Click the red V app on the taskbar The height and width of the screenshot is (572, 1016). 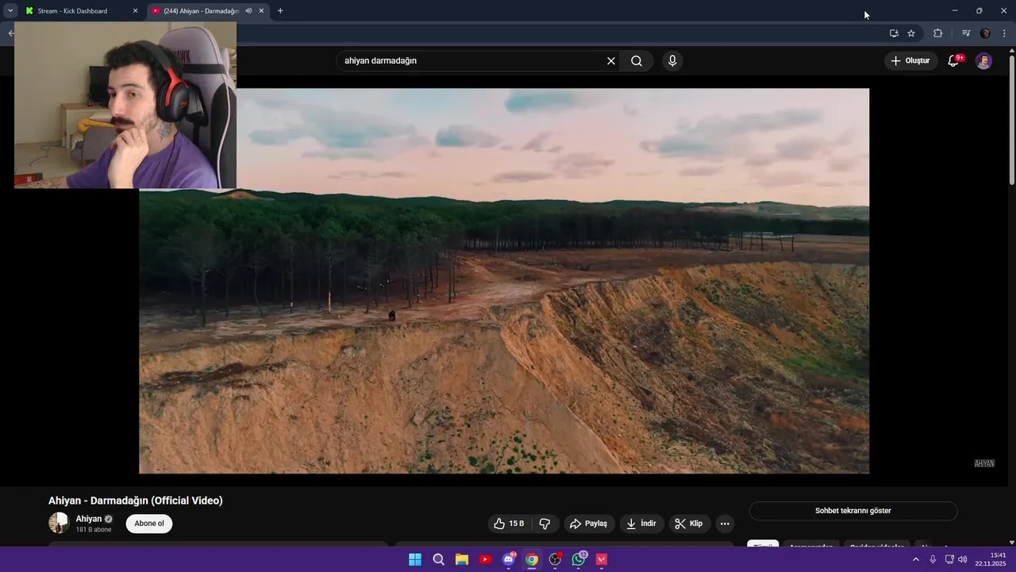pos(602,559)
